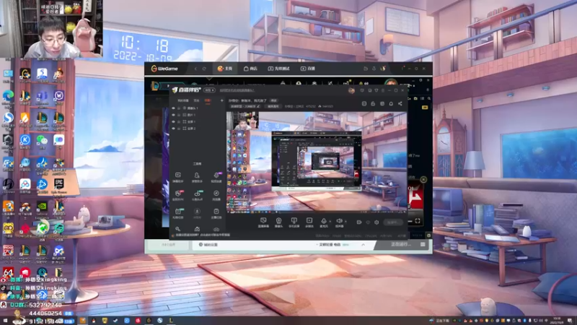Expand the speaker options arrow
577x325 pixels.
345,222
